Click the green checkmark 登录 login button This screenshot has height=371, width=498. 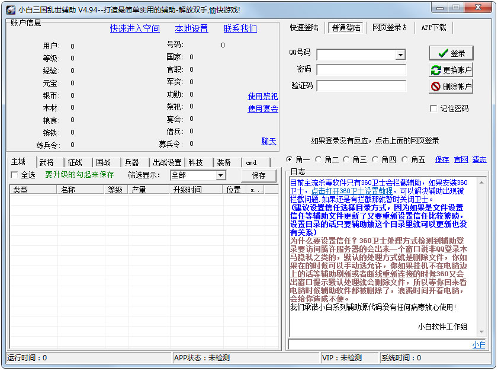click(x=451, y=53)
